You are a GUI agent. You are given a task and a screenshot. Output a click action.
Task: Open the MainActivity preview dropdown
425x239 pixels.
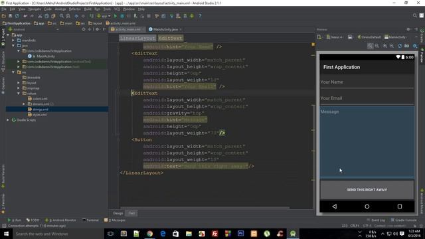pyautogui.click(x=396, y=37)
